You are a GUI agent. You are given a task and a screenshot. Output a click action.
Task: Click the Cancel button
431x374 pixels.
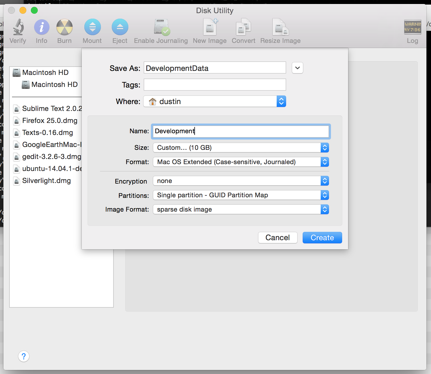tap(278, 238)
